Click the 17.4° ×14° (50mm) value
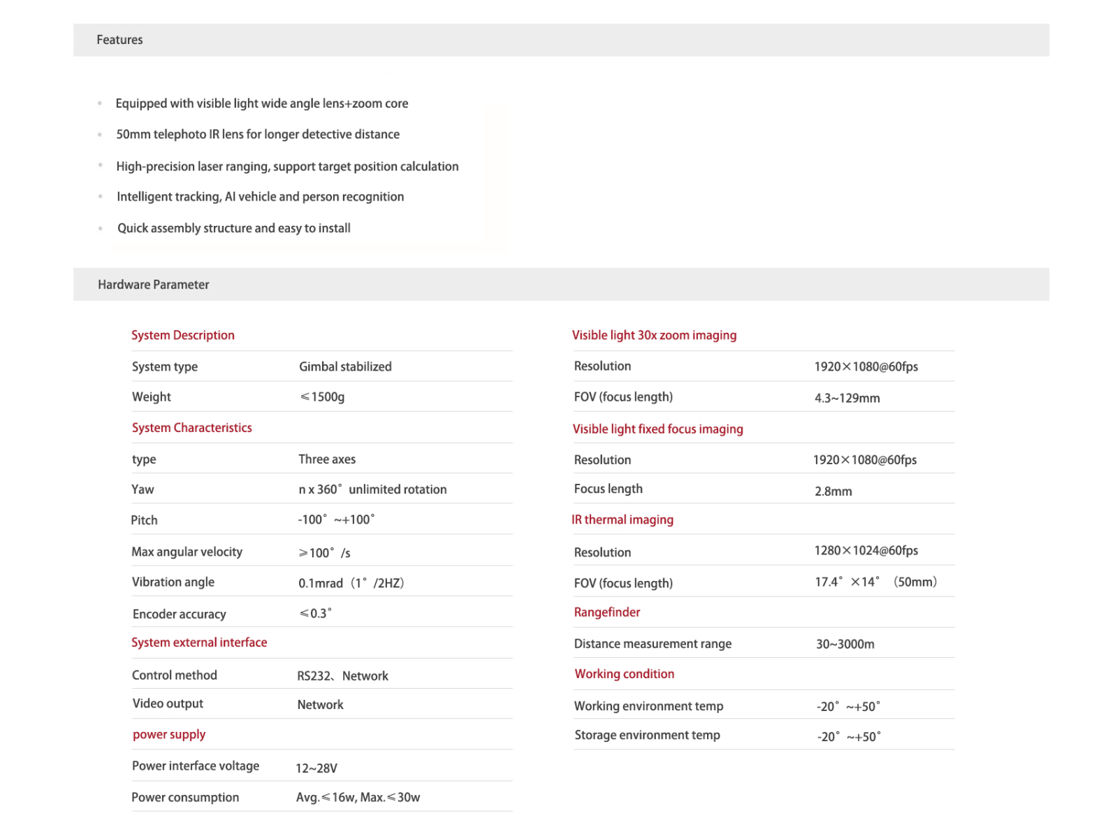 coord(876,582)
